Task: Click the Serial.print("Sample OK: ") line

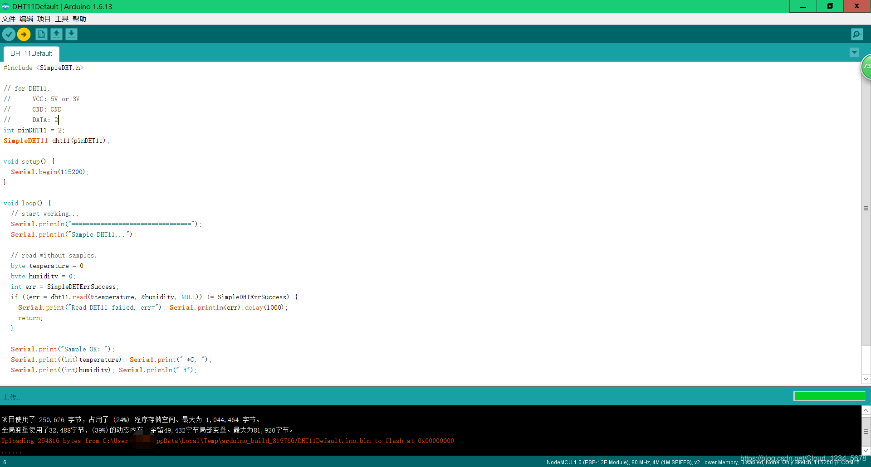Action: [63, 349]
